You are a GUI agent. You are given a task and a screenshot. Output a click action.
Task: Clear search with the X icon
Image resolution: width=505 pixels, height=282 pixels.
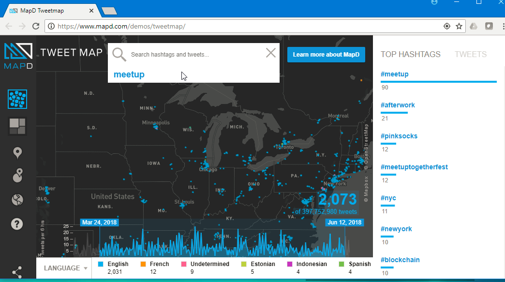pos(271,53)
